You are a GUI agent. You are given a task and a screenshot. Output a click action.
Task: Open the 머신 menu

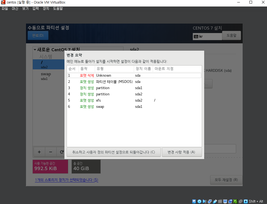[x=15, y=8]
